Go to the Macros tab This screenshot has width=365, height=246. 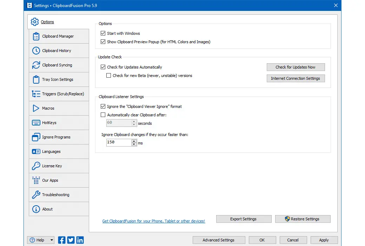59,108
